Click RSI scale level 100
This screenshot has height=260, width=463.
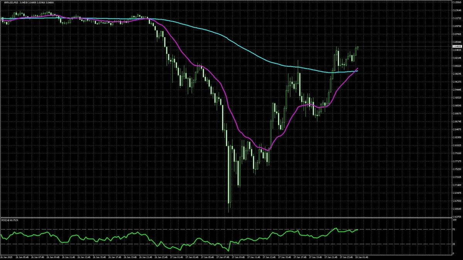(455, 220)
